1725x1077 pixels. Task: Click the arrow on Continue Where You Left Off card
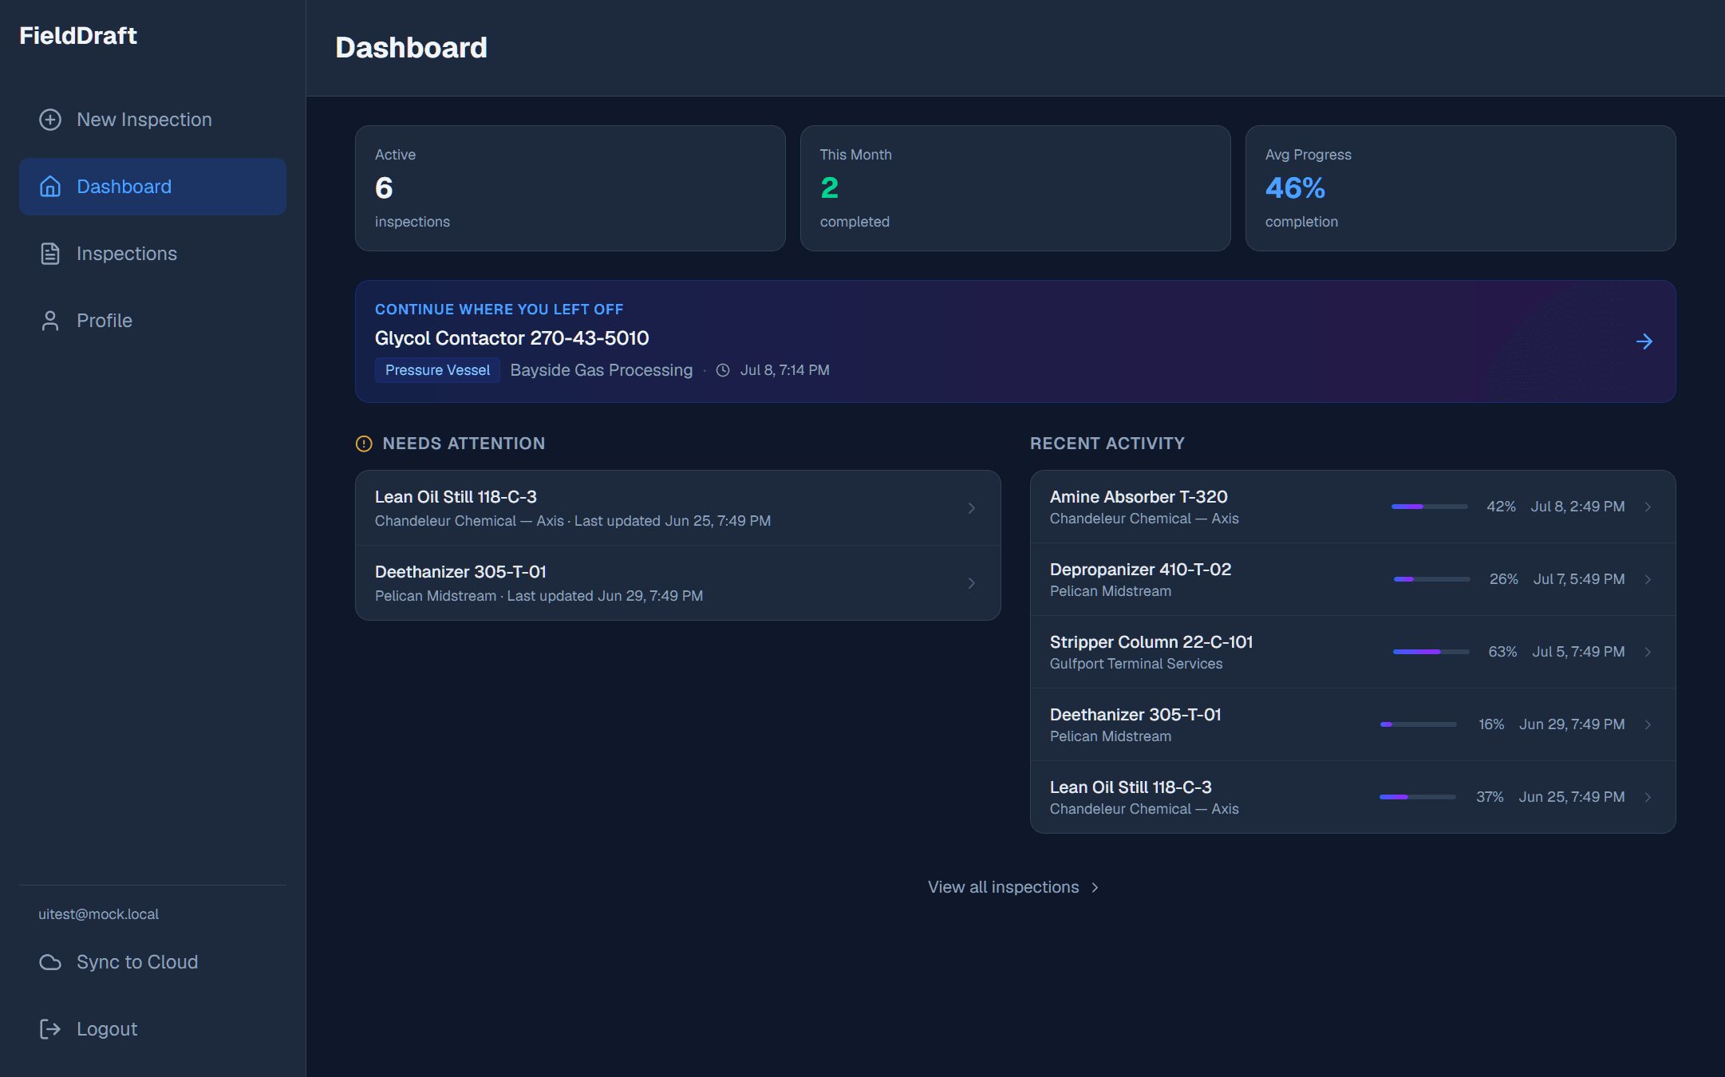pos(1644,341)
